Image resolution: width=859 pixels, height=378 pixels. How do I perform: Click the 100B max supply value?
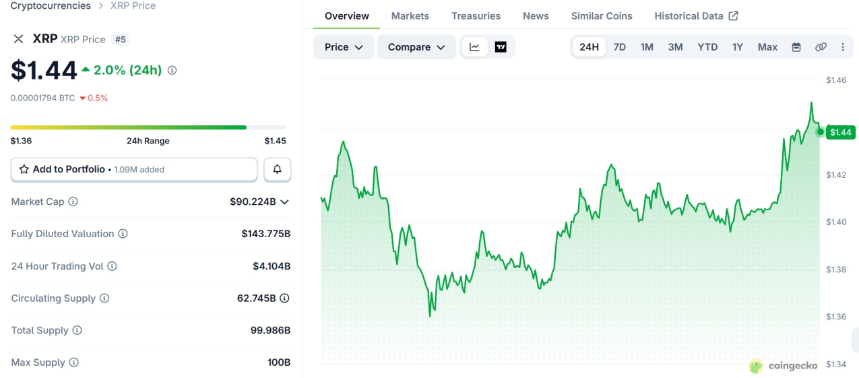pyautogui.click(x=279, y=363)
